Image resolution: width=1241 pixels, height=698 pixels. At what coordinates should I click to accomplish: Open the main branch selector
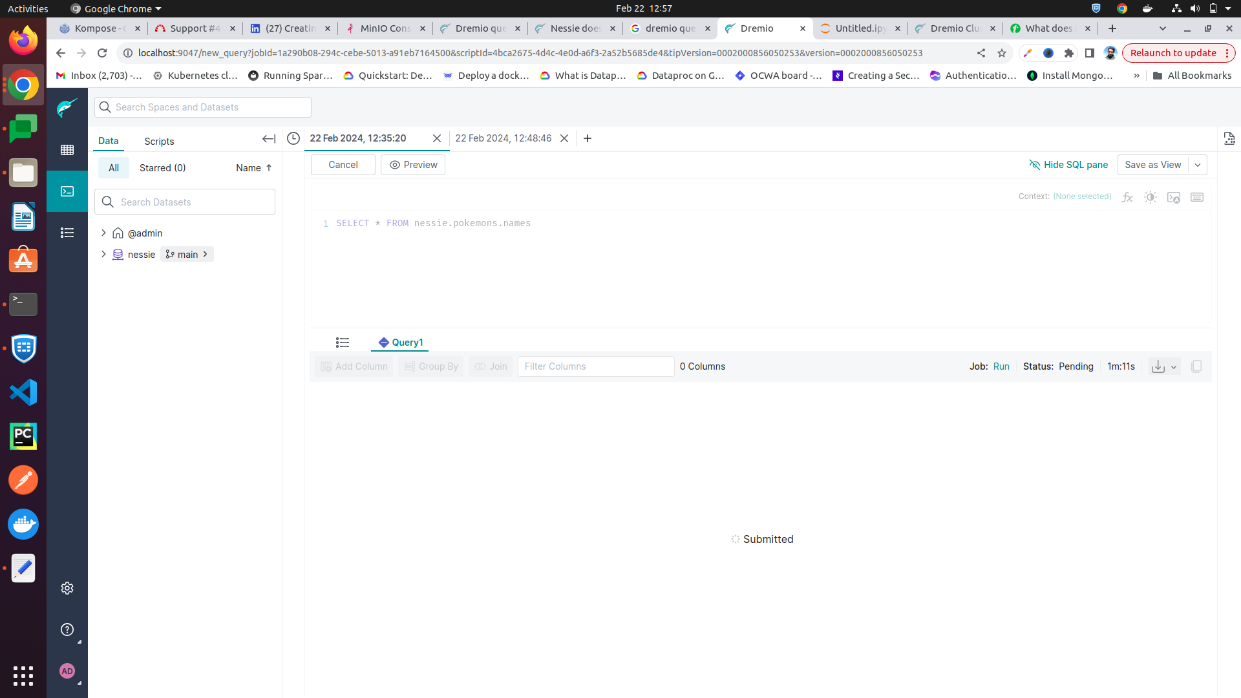[187, 255]
